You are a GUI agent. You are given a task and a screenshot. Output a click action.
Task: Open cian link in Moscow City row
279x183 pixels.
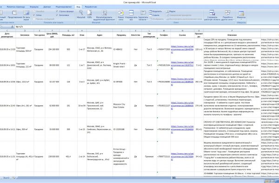click(x=182, y=106)
